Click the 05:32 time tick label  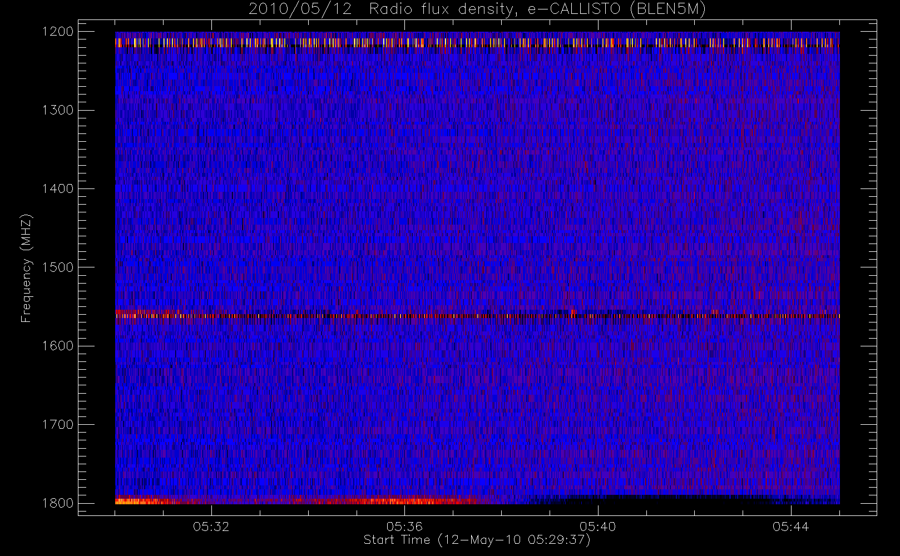click(x=211, y=527)
